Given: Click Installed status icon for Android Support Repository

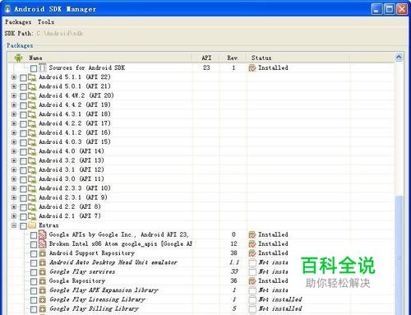Looking at the screenshot, I should pos(252,253).
